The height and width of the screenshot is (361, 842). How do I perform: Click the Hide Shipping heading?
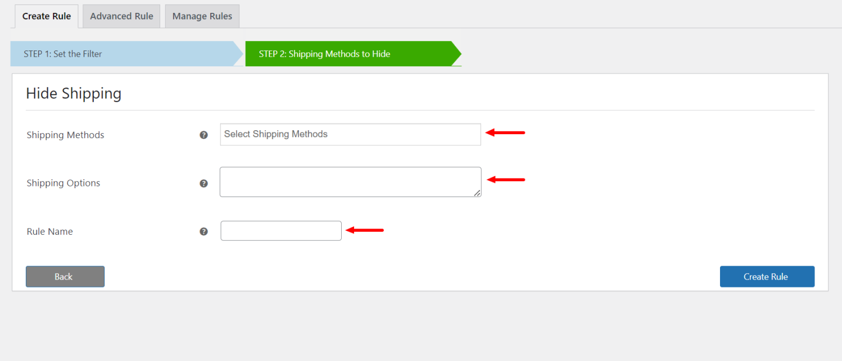pyautogui.click(x=74, y=93)
